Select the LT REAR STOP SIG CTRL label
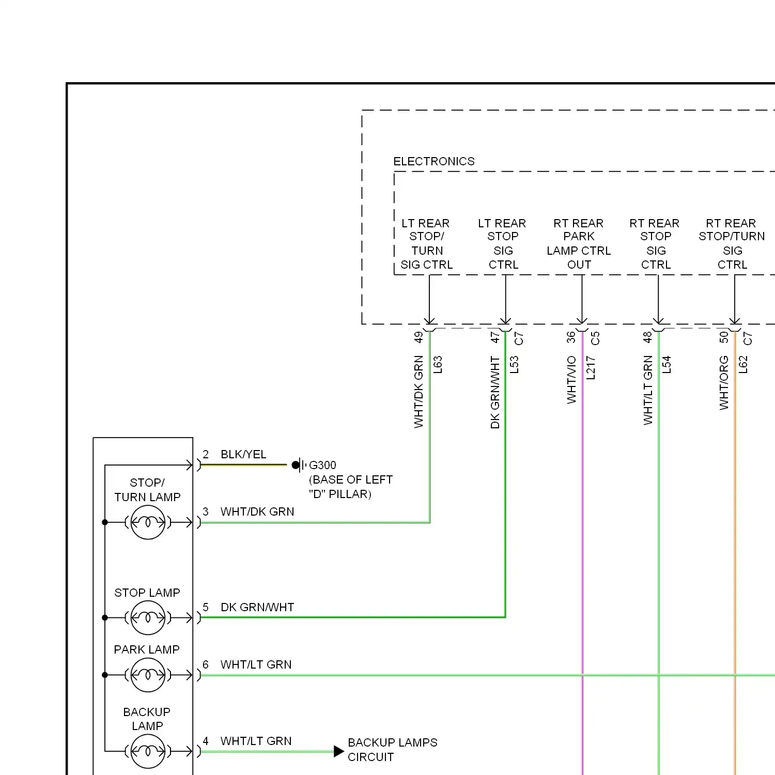 (502, 244)
